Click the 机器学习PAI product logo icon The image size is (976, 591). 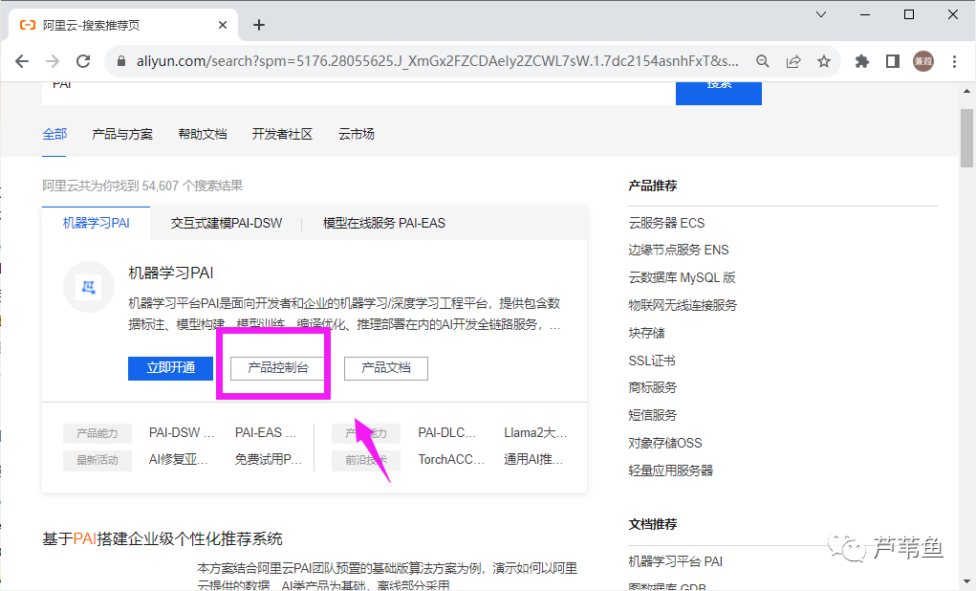(88, 287)
